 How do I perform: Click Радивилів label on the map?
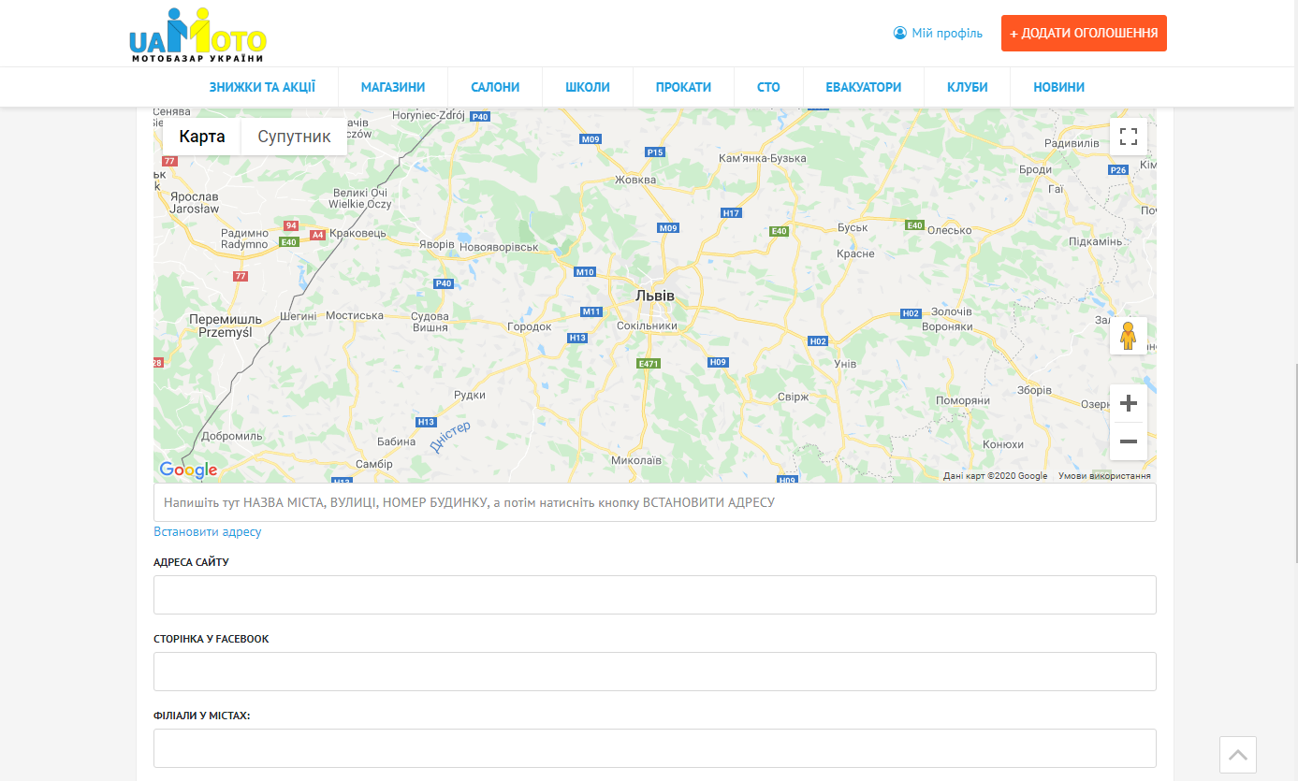tap(1072, 143)
